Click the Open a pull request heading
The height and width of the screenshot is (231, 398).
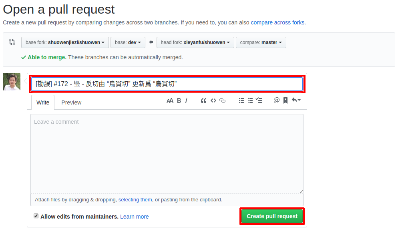tap(58, 10)
